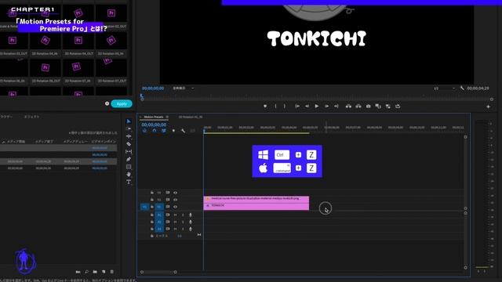
Task: Hide track V2 with eye icon
Action: point(175,200)
